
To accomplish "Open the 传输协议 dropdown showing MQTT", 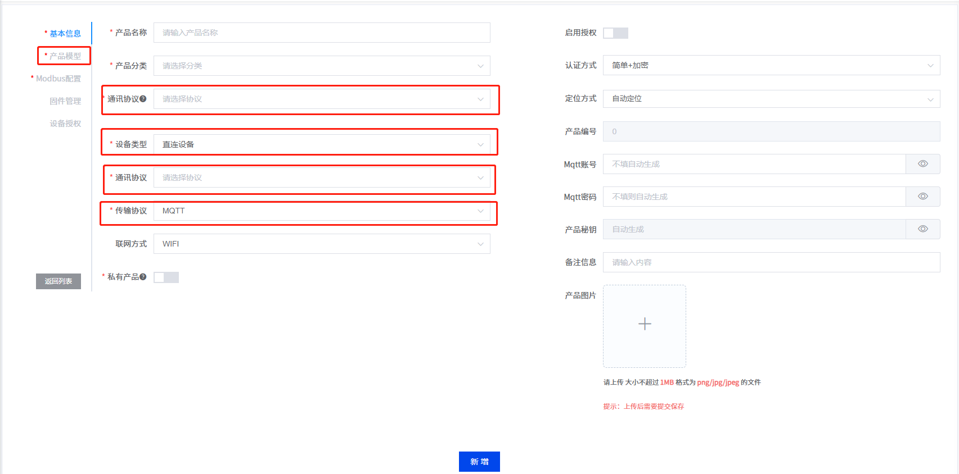I will (x=322, y=211).
